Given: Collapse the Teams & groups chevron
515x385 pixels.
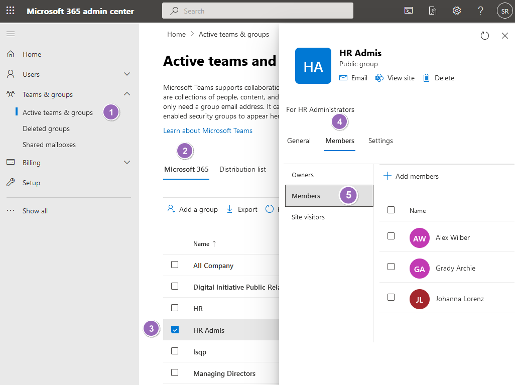Looking at the screenshot, I should point(127,94).
